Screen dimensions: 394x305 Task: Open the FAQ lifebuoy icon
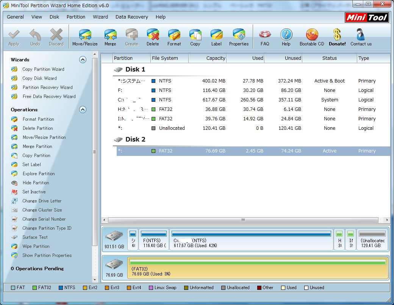265,38
